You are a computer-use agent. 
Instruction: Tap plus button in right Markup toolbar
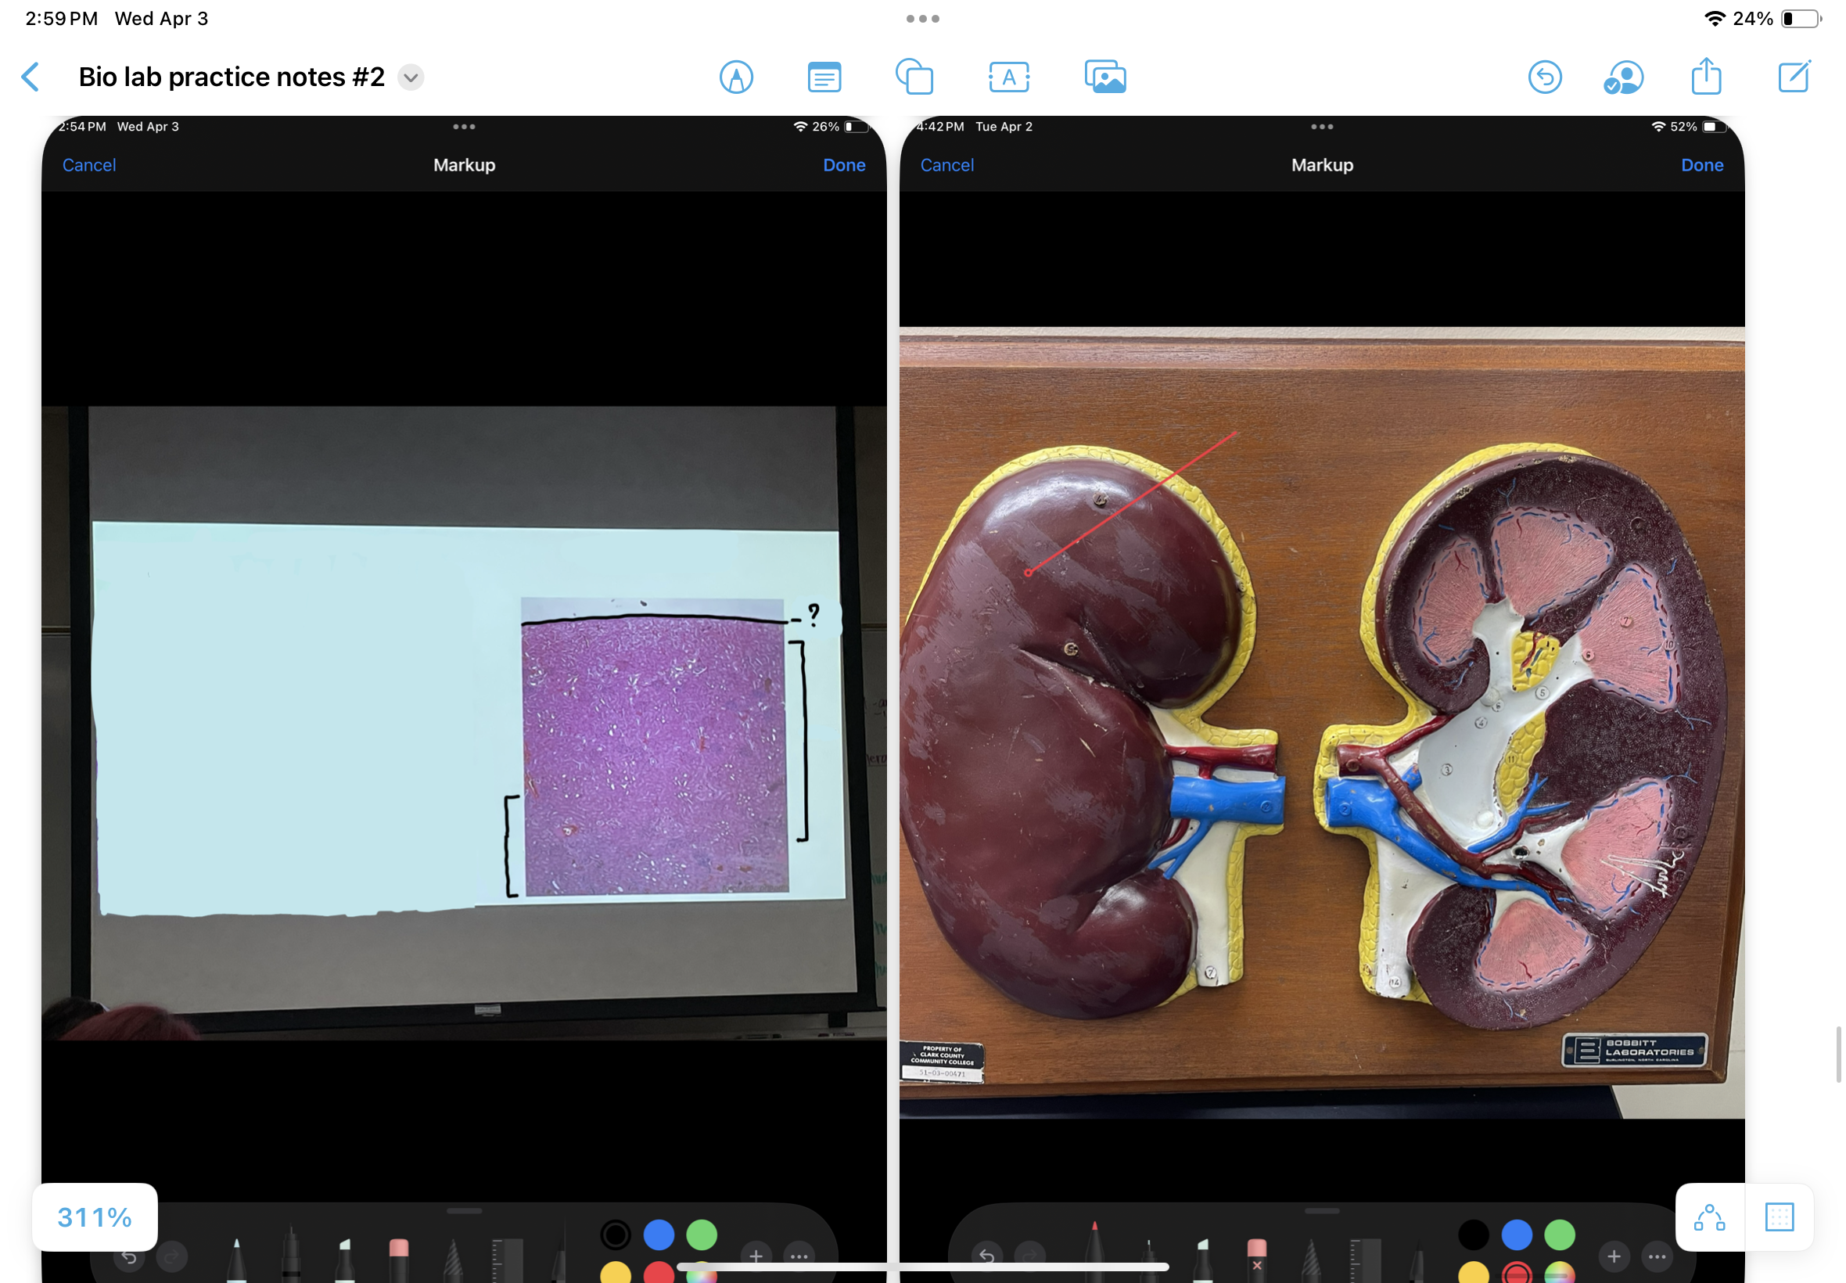[x=1613, y=1256]
